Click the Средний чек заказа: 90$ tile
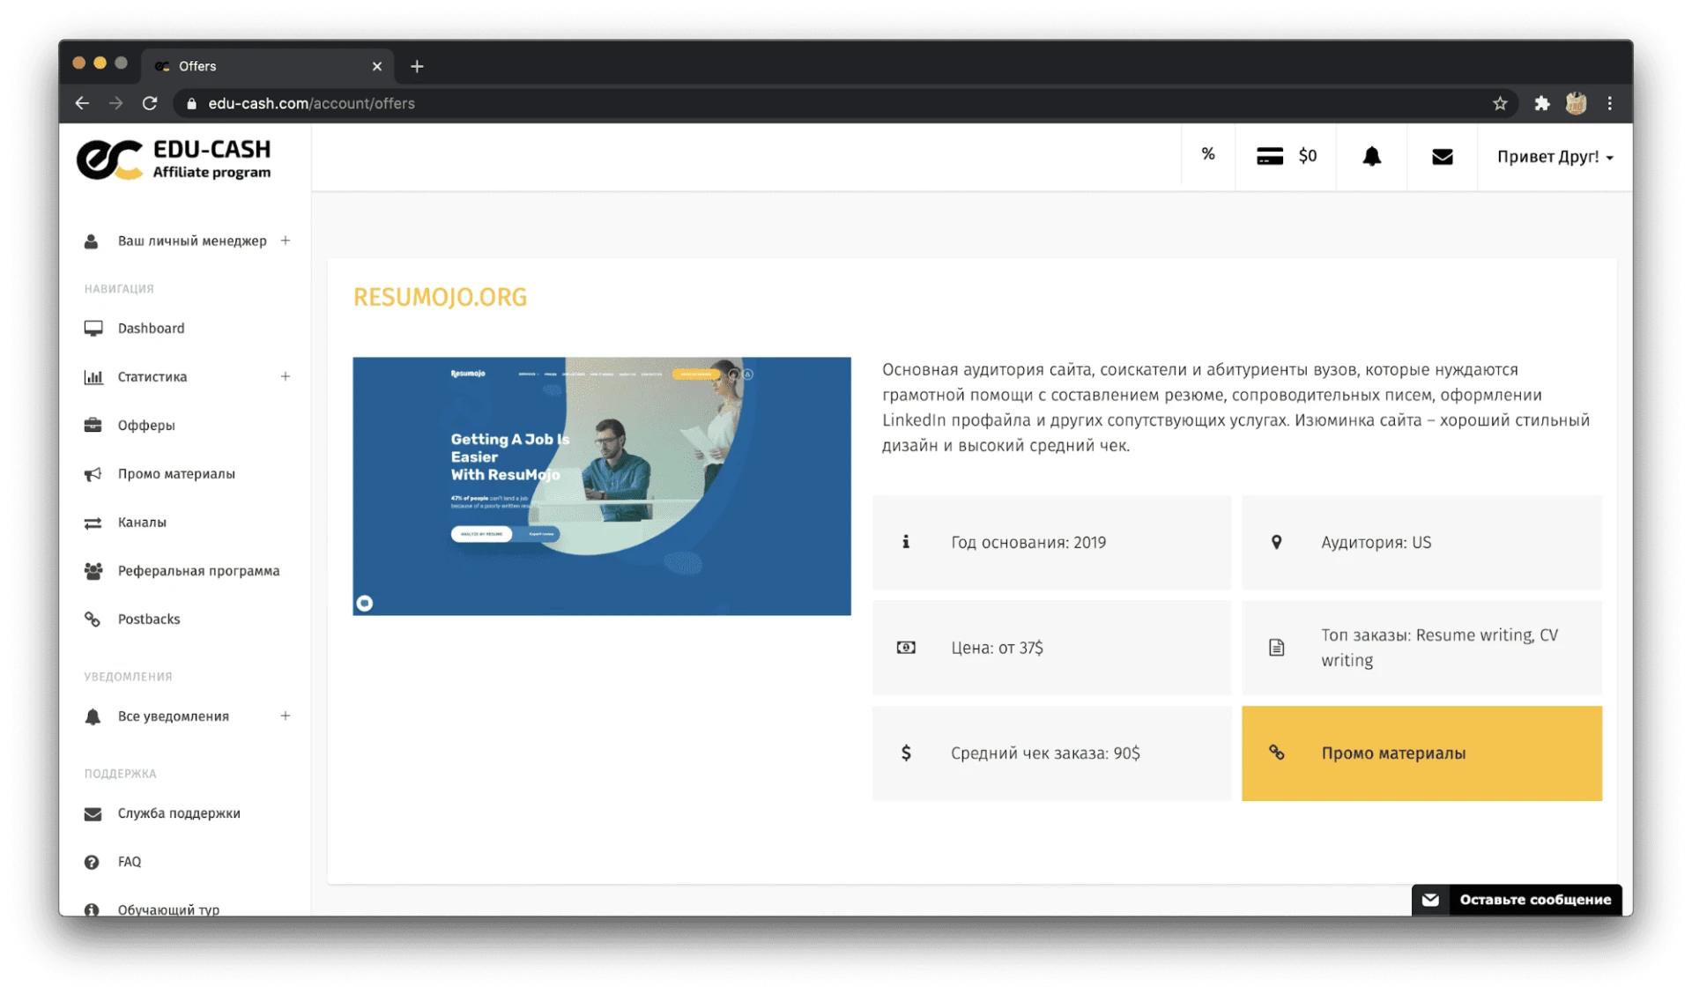 click(x=1051, y=753)
